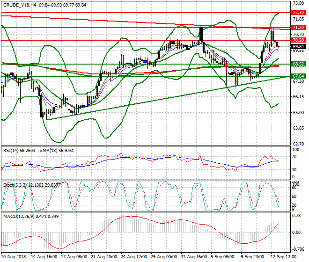The height and width of the screenshot is (262, 309).
Task: Click the RSI(14) 58.2603 indicator label
Action: [x=19, y=151]
